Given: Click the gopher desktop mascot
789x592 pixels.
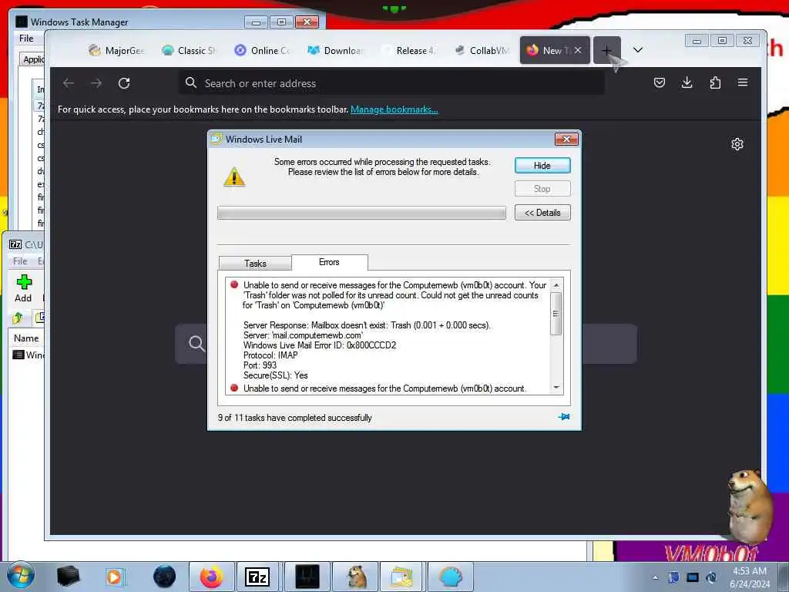Looking at the screenshot, I should click(x=748, y=506).
